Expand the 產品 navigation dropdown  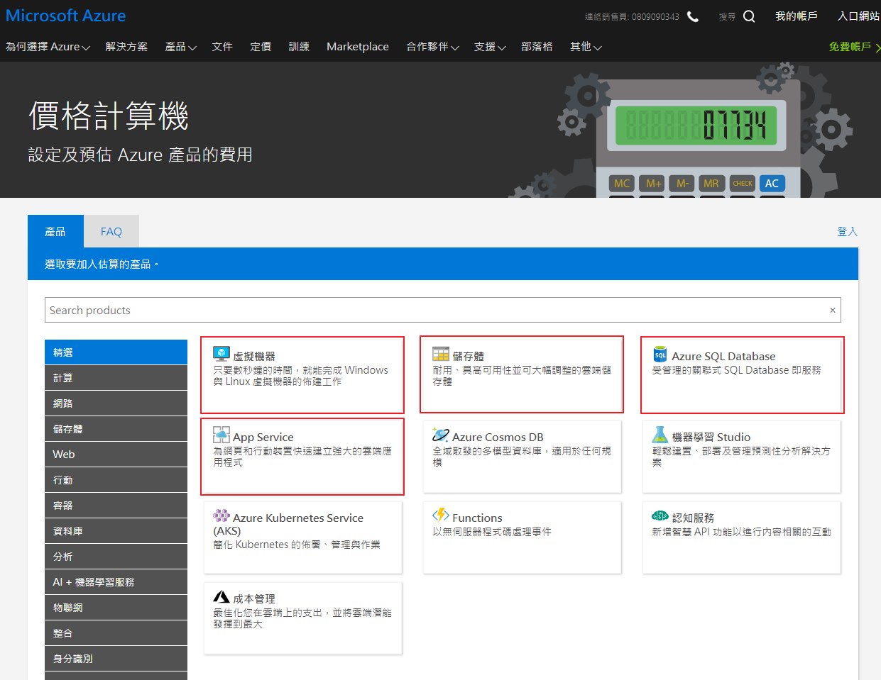[x=180, y=47]
